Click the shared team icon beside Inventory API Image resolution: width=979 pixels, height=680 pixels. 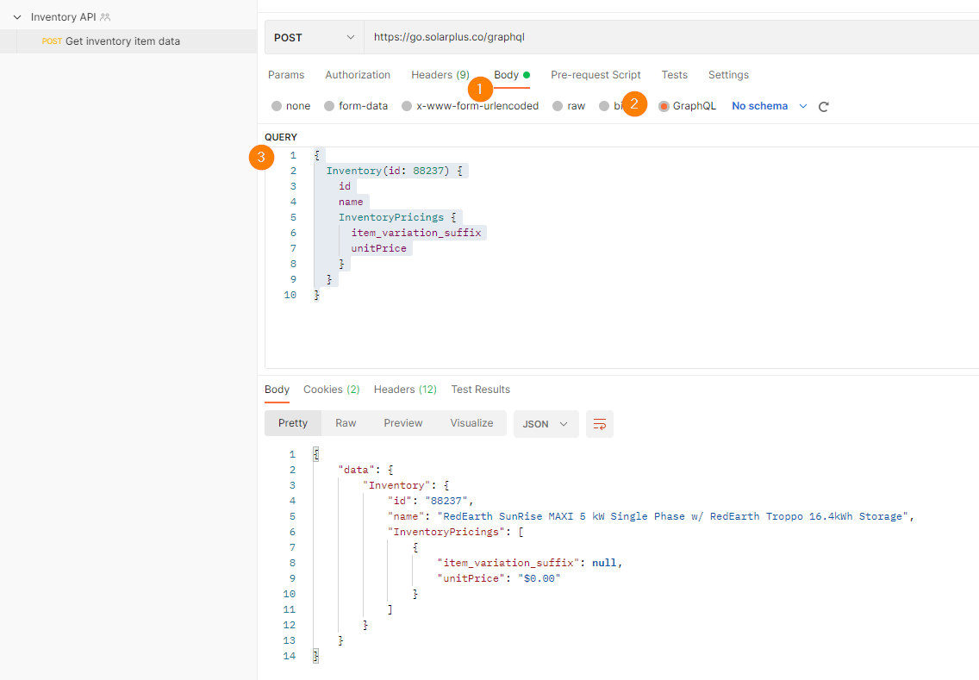105,17
